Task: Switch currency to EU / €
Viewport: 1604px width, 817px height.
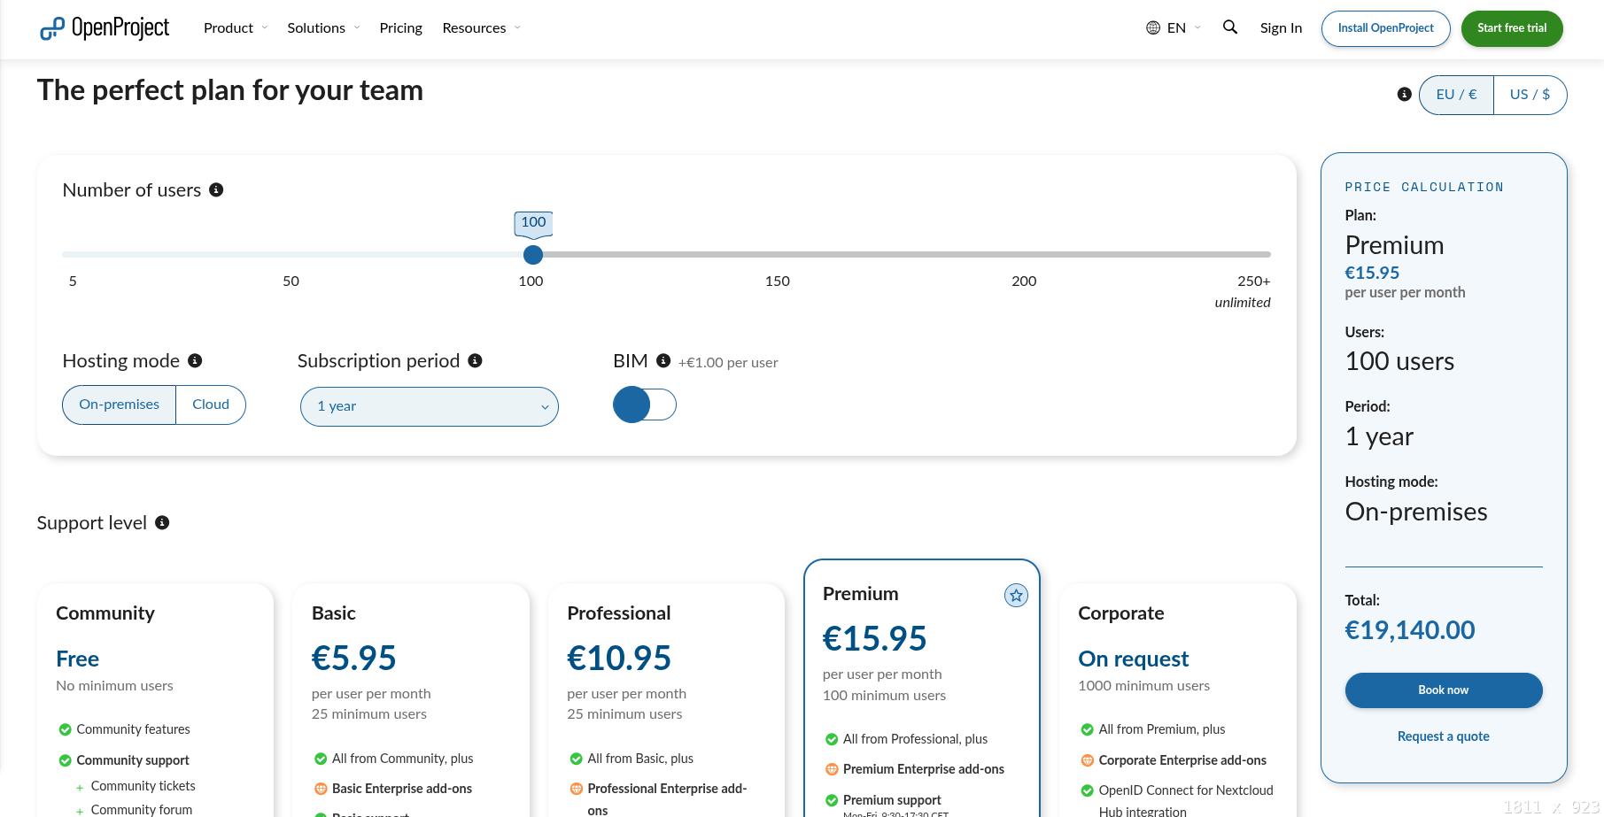Action: tap(1456, 95)
